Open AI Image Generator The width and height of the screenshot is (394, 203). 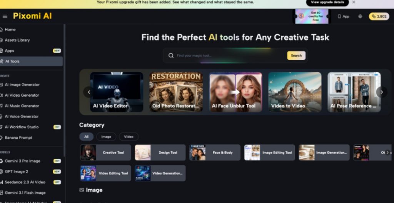coord(32,84)
